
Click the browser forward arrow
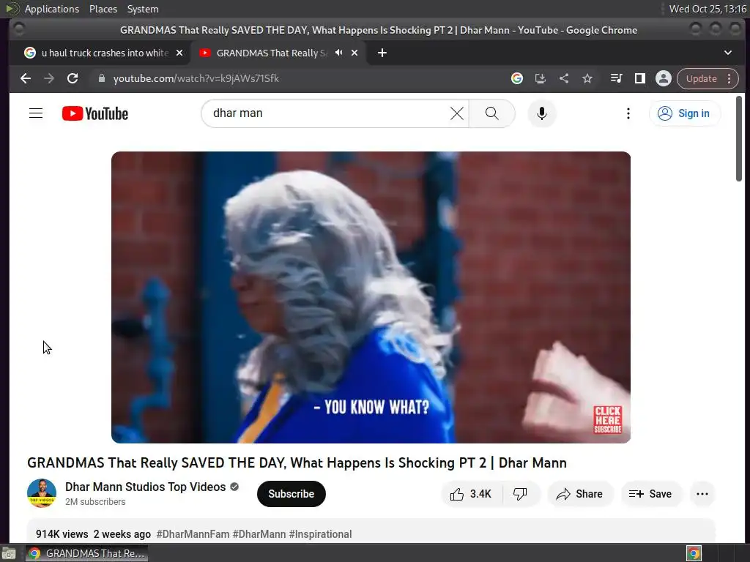49,78
